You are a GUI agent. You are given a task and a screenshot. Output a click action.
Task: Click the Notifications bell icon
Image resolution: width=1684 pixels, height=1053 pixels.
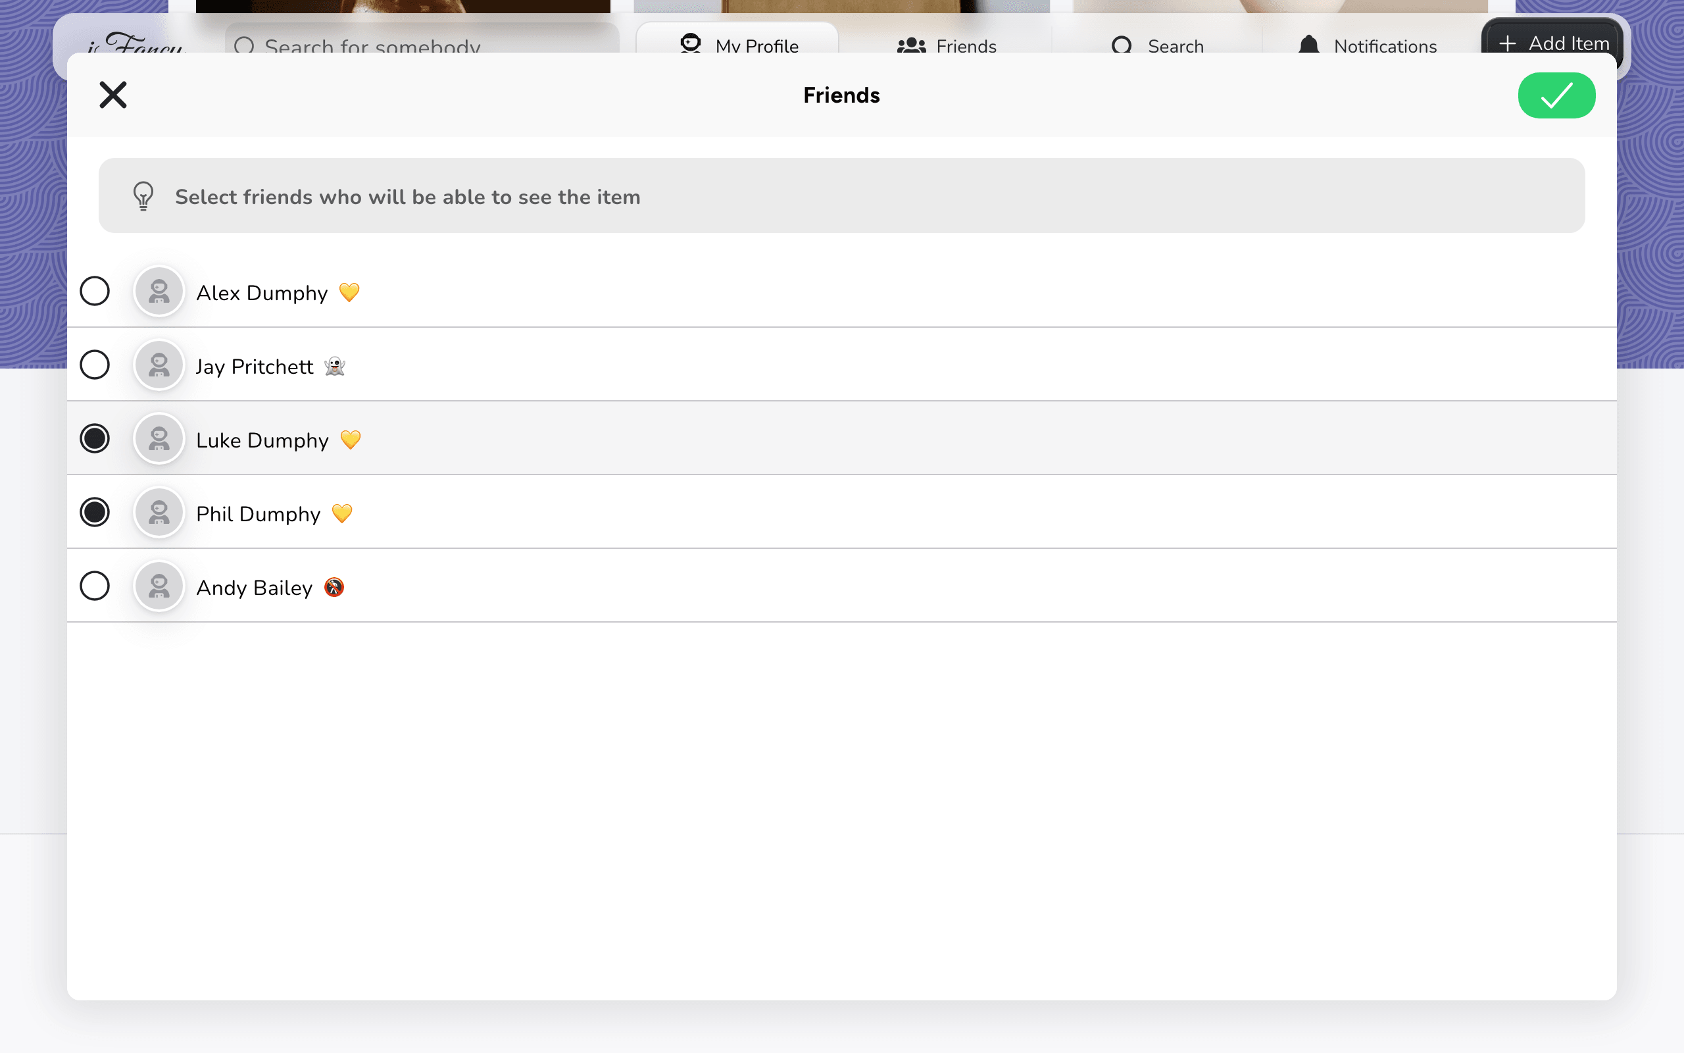[1308, 44]
